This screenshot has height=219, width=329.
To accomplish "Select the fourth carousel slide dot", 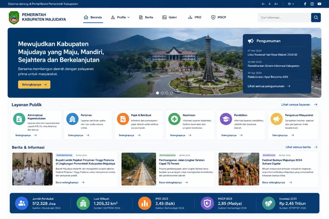I will tap(171, 93).
